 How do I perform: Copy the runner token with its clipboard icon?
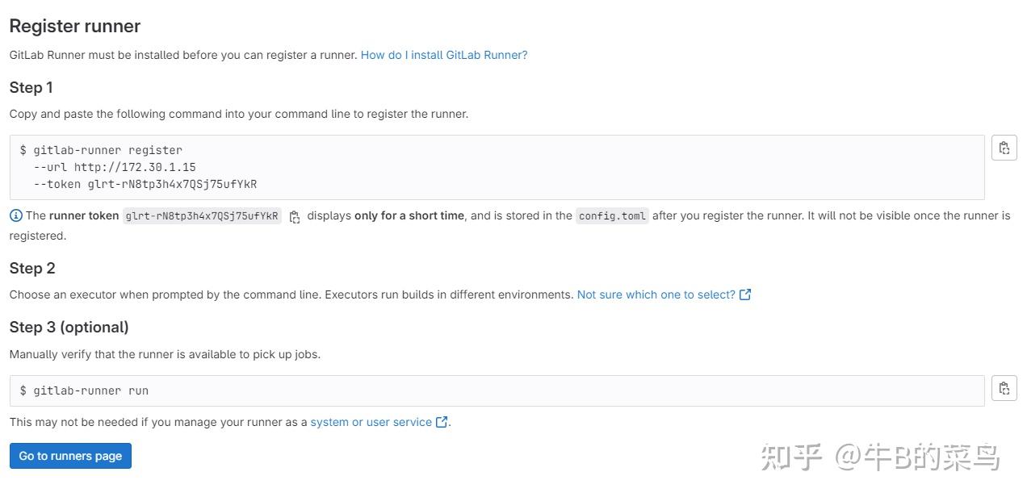pos(295,216)
